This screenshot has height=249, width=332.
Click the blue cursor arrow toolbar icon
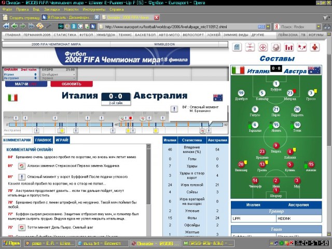coord(93,26)
